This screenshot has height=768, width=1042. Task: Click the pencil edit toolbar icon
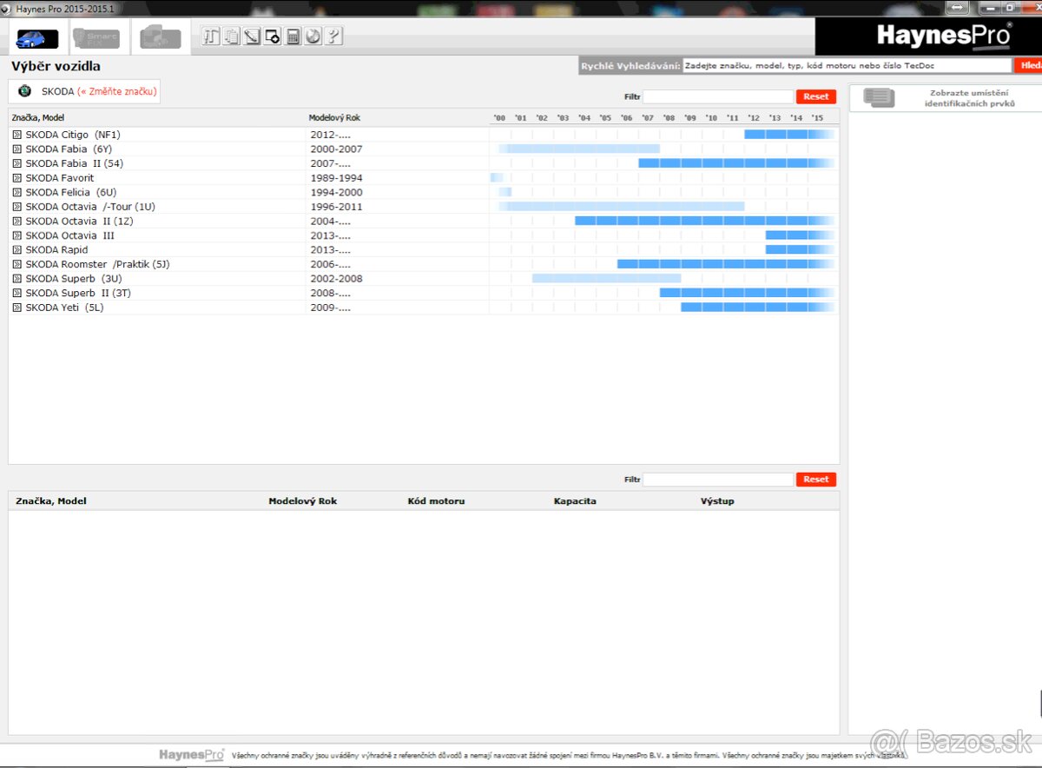(252, 36)
